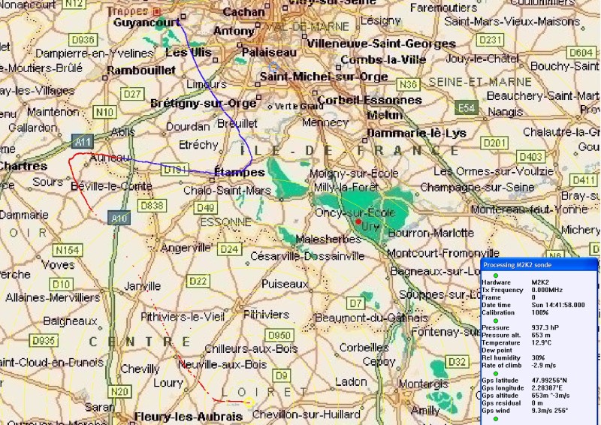601x425 pixels.
Task: Click the Corbeil-Essonnes town label
Action: point(370,101)
